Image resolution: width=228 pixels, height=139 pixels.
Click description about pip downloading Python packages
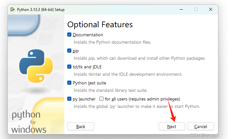140,58
